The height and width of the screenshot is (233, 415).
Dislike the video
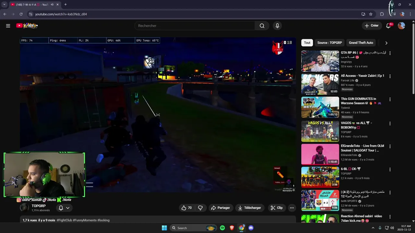pos(200,208)
